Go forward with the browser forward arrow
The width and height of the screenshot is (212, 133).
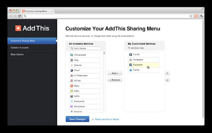click(x=15, y=16)
